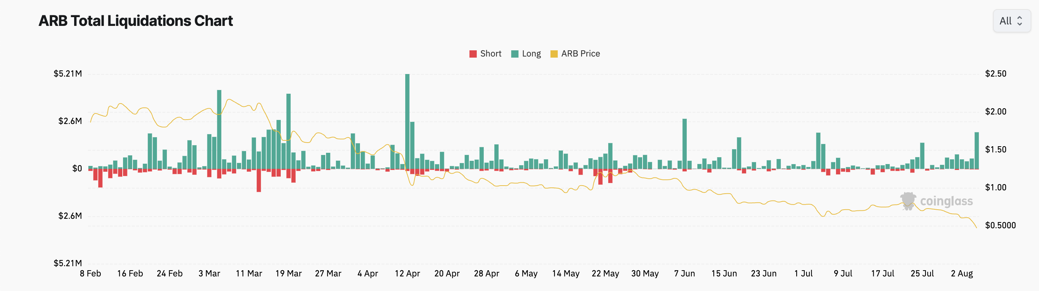Click the yellow ARB Price legend square
This screenshot has height=291, width=1039.
point(554,54)
